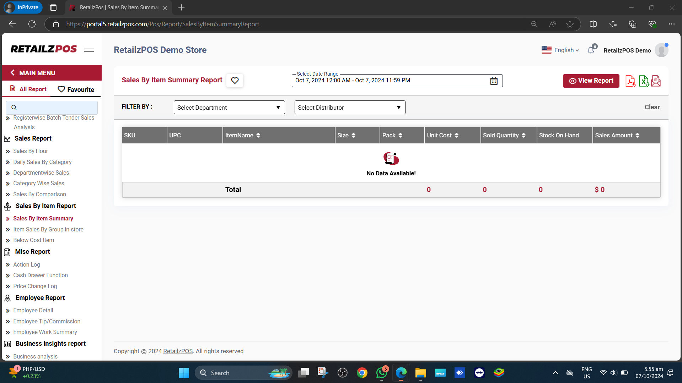
Task: Expand the English language selector
Action: point(560,50)
